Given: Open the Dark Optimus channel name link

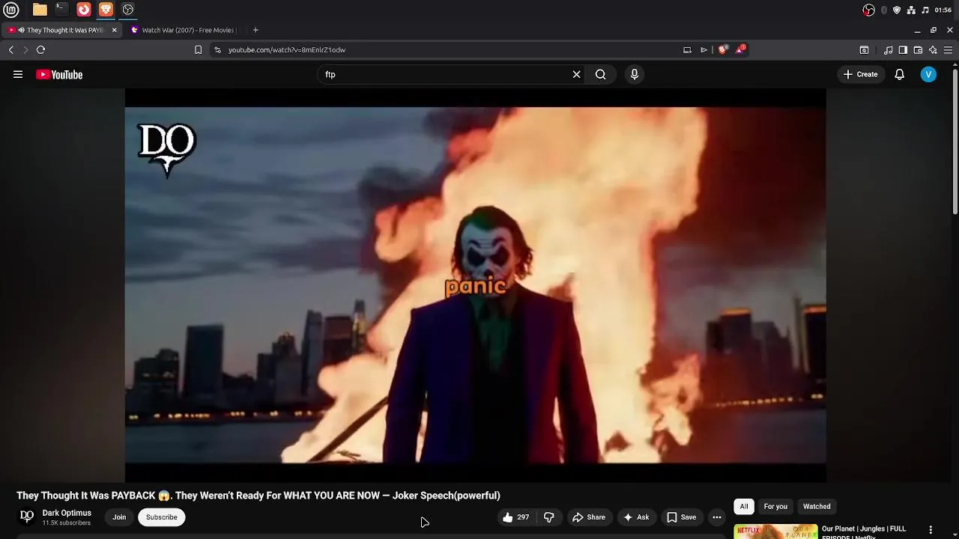Looking at the screenshot, I should coord(67,513).
